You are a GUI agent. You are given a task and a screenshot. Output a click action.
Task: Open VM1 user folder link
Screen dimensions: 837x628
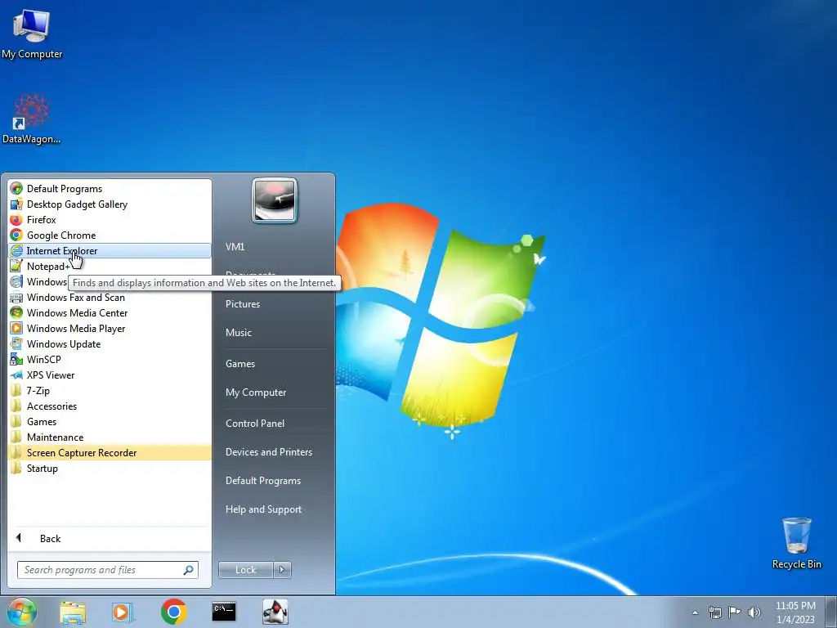click(x=235, y=247)
